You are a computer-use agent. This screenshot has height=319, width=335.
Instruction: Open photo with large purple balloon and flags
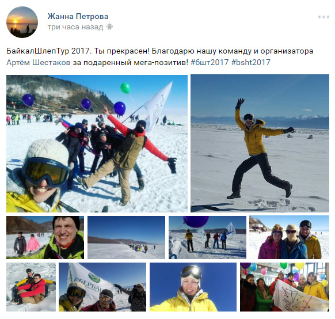pos(207,237)
